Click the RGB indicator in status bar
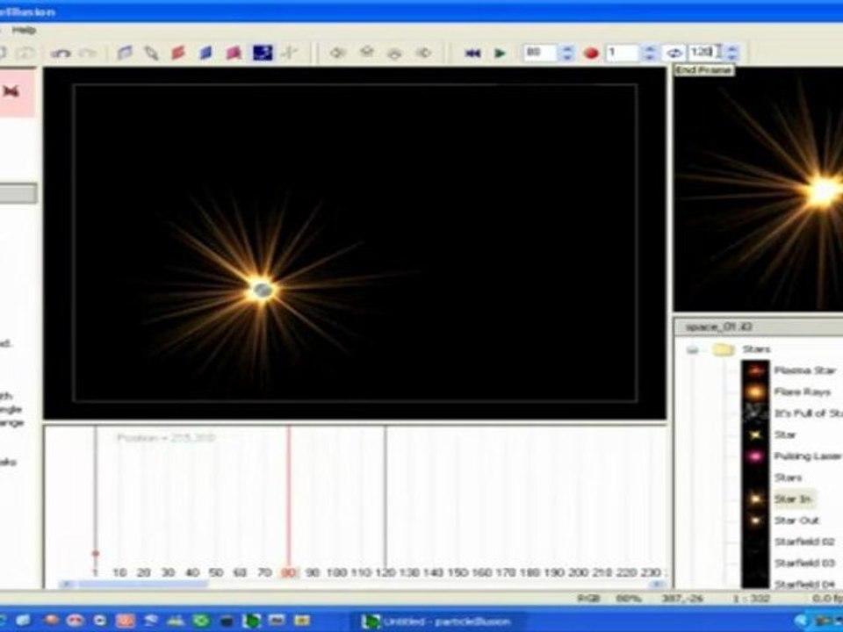The image size is (843, 632). [x=588, y=598]
